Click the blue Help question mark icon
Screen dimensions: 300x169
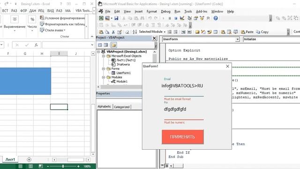216,18
